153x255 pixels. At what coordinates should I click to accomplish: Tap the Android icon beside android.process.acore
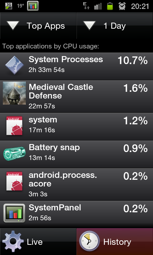pyautogui.click(x=14, y=181)
